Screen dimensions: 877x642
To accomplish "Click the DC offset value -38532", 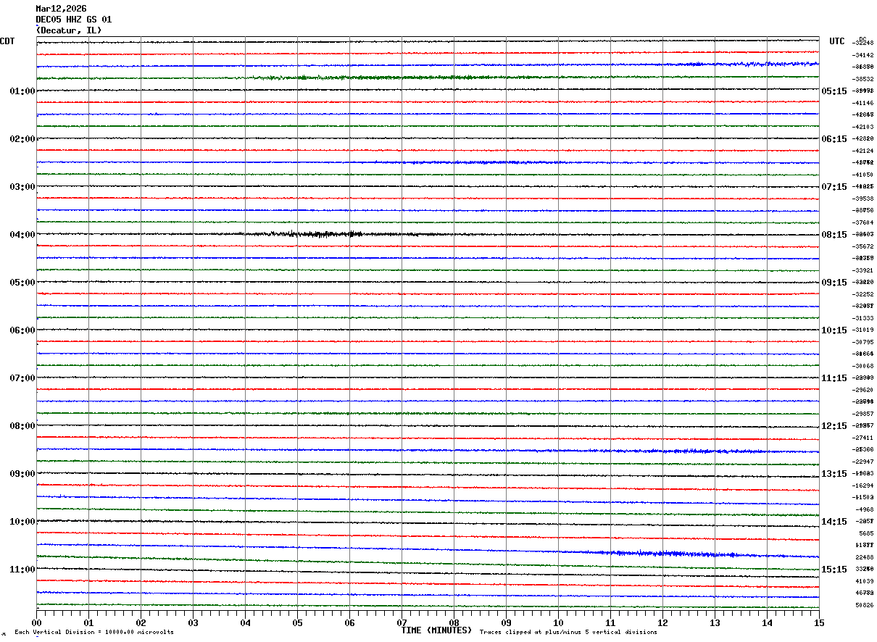I will coord(863,79).
